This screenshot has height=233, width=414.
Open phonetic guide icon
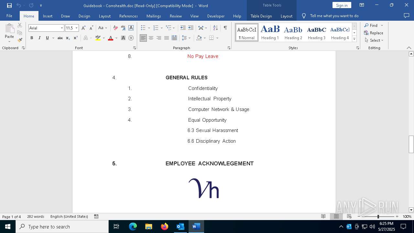point(123,28)
